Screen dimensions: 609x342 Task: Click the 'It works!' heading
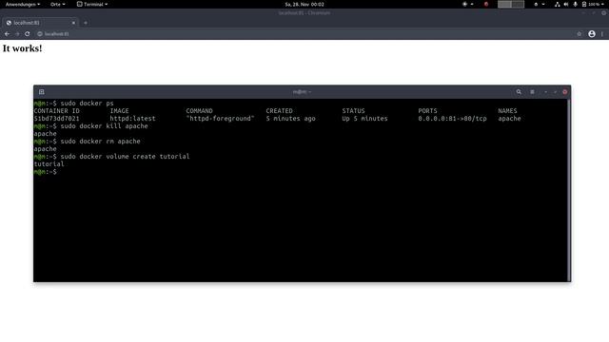pos(22,48)
